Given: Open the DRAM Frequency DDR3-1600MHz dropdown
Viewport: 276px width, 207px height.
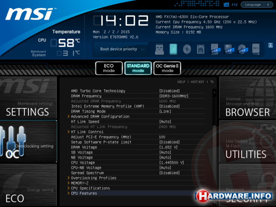Looking at the screenshot, I should pyautogui.click(x=174, y=96).
